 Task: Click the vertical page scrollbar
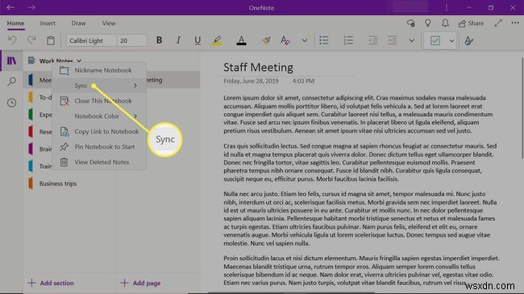click(x=522, y=108)
